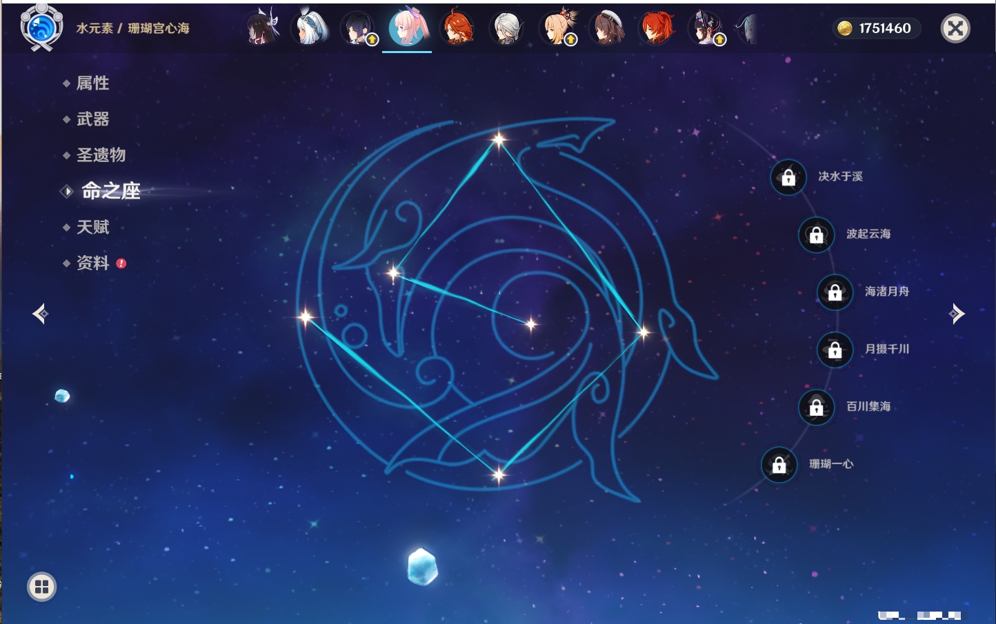
Task: Select the silver-haired character avatar
Action: (x=507, y=28)
